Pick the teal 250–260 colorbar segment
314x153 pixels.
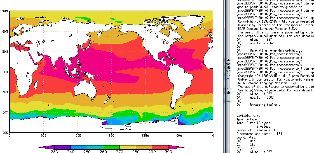tap(95, 147)
